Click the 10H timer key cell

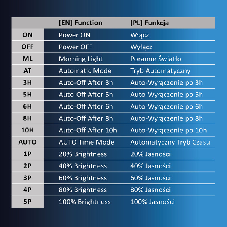tap(28, 130)
